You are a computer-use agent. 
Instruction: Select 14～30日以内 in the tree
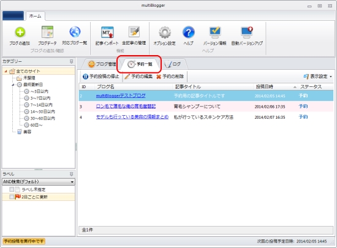(42, 111)
